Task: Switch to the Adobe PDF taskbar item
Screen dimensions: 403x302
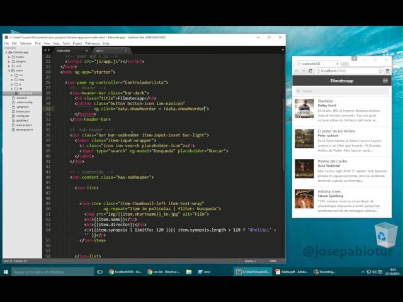Action: coord(291,272)
